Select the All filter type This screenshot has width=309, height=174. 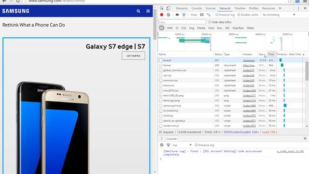161,28
